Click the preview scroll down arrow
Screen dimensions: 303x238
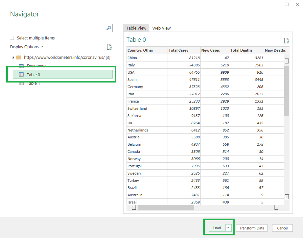click(x=287, y=197)
